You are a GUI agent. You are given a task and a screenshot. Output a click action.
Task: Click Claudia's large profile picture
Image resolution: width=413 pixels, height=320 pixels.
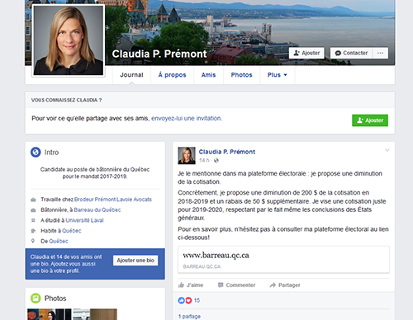coord(69,40)
